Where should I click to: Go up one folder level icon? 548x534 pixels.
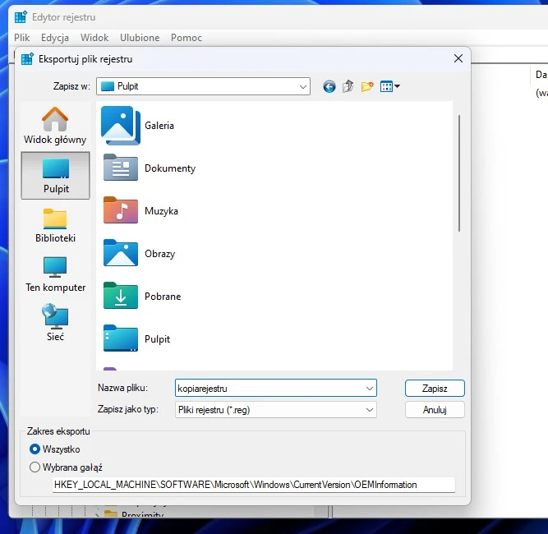348,86
